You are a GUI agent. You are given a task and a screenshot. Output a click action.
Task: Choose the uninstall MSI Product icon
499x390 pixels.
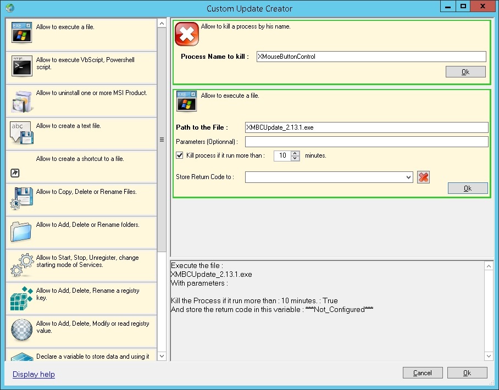(21, 102)
